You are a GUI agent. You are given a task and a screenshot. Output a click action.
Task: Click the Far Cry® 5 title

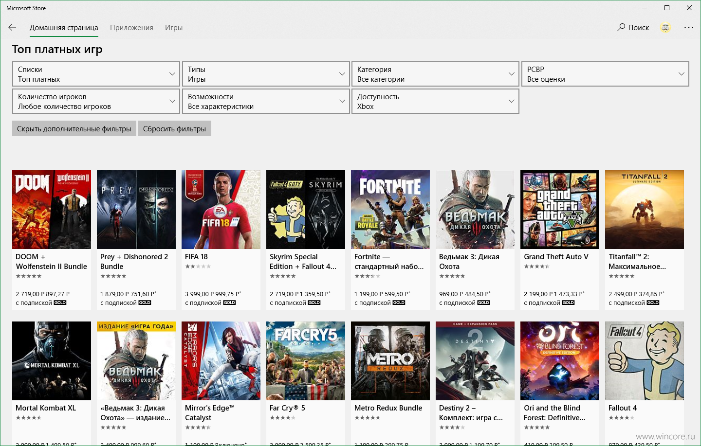287,408
